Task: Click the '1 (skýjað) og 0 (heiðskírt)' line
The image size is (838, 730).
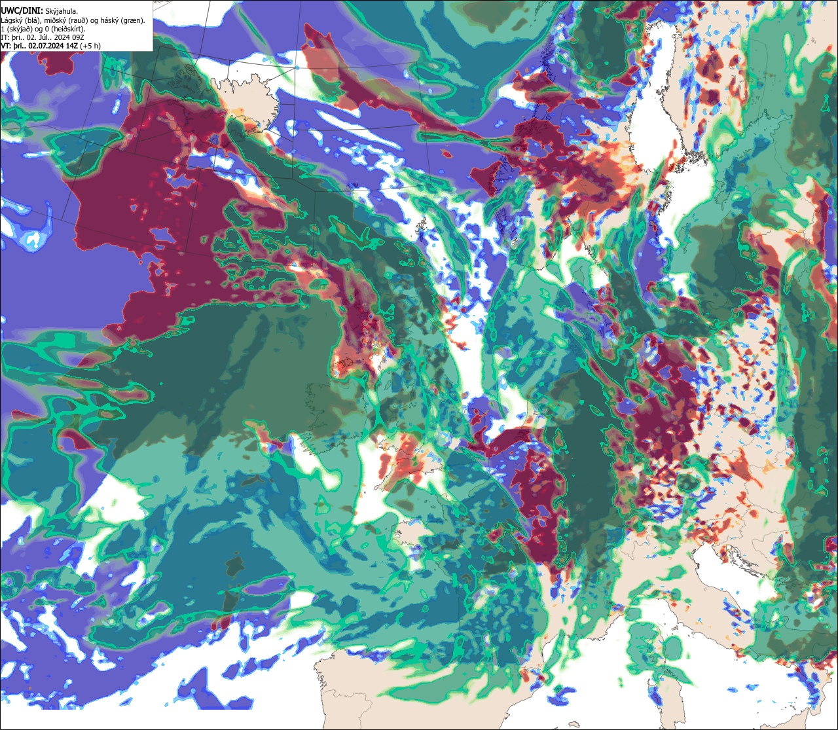Action: 43,29
